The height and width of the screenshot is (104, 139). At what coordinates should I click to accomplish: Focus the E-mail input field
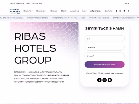105,56
